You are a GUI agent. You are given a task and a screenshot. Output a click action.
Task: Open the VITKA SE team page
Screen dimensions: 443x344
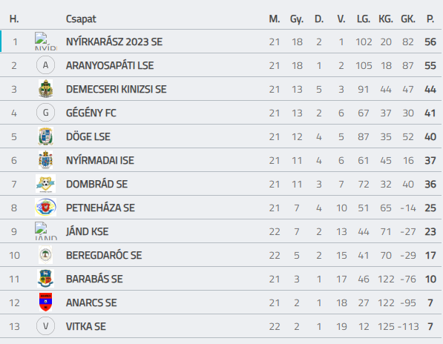[x=86, y=326]
